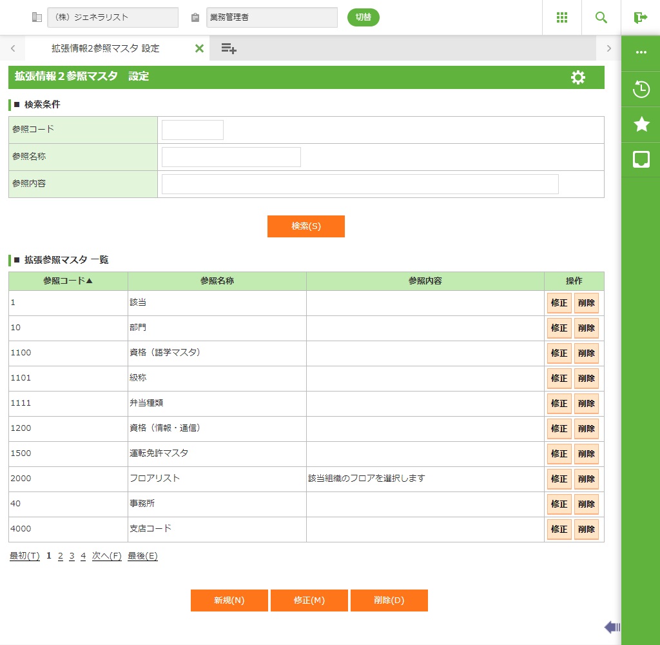Open the apps grid menu icon
This screenshot has width=660, height=645.
pyautogui.click(x=561, y=17)
